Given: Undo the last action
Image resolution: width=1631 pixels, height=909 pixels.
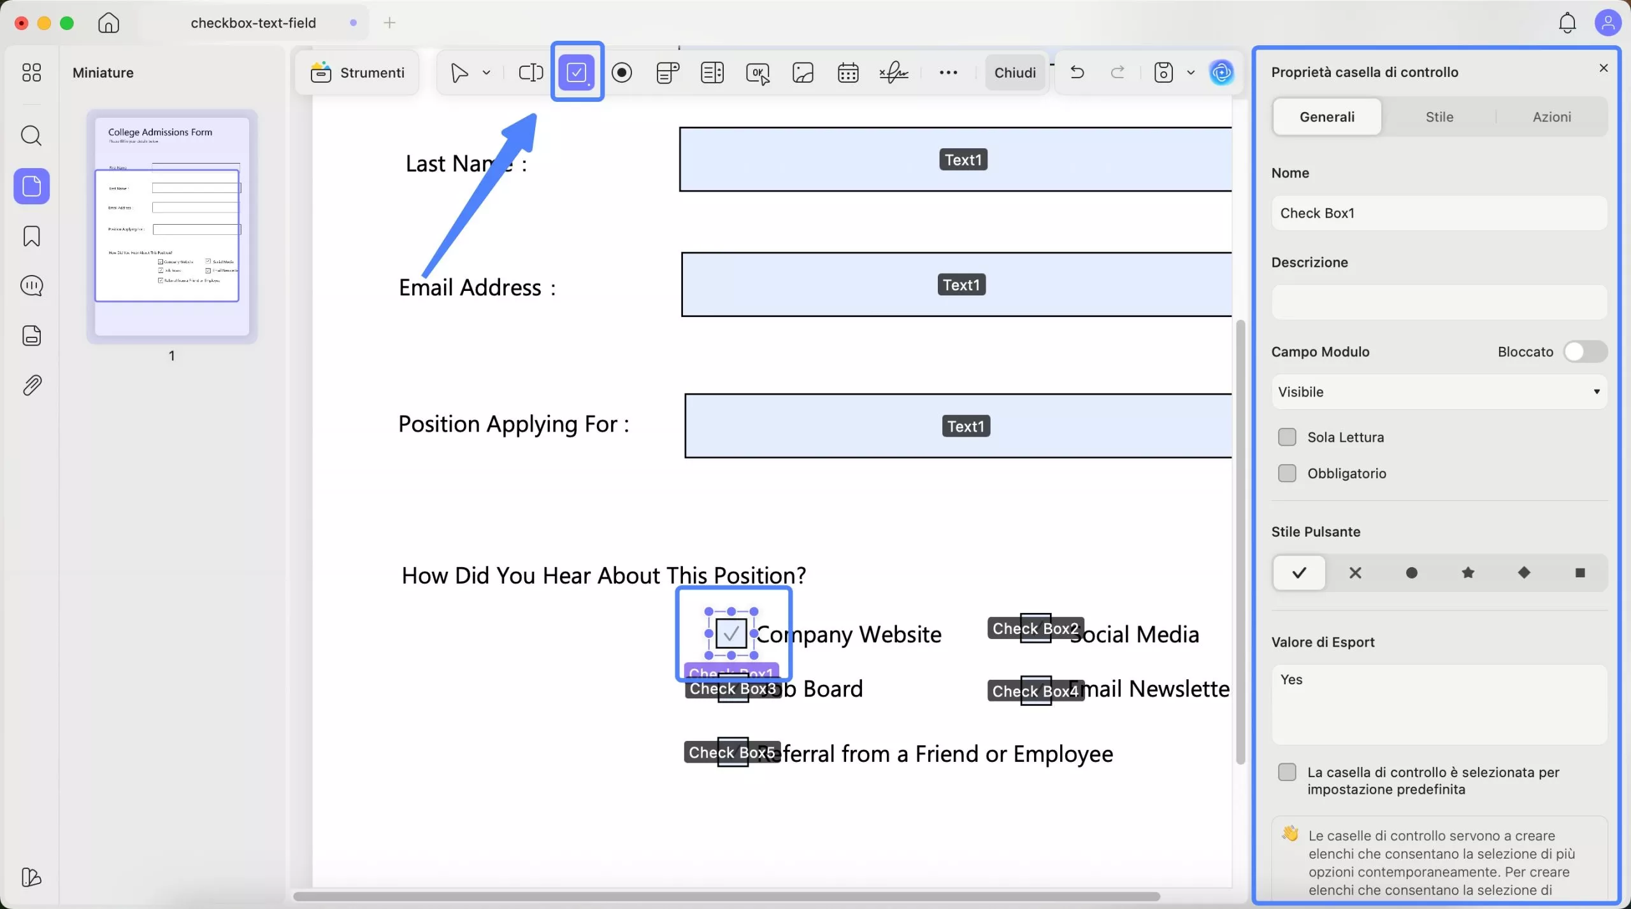Looking at the screenshot, I should [x=1077, y=72].
